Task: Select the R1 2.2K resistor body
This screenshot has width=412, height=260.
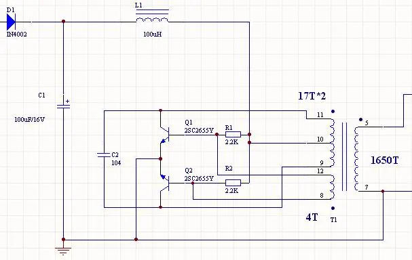Action: tap(233, 135)
